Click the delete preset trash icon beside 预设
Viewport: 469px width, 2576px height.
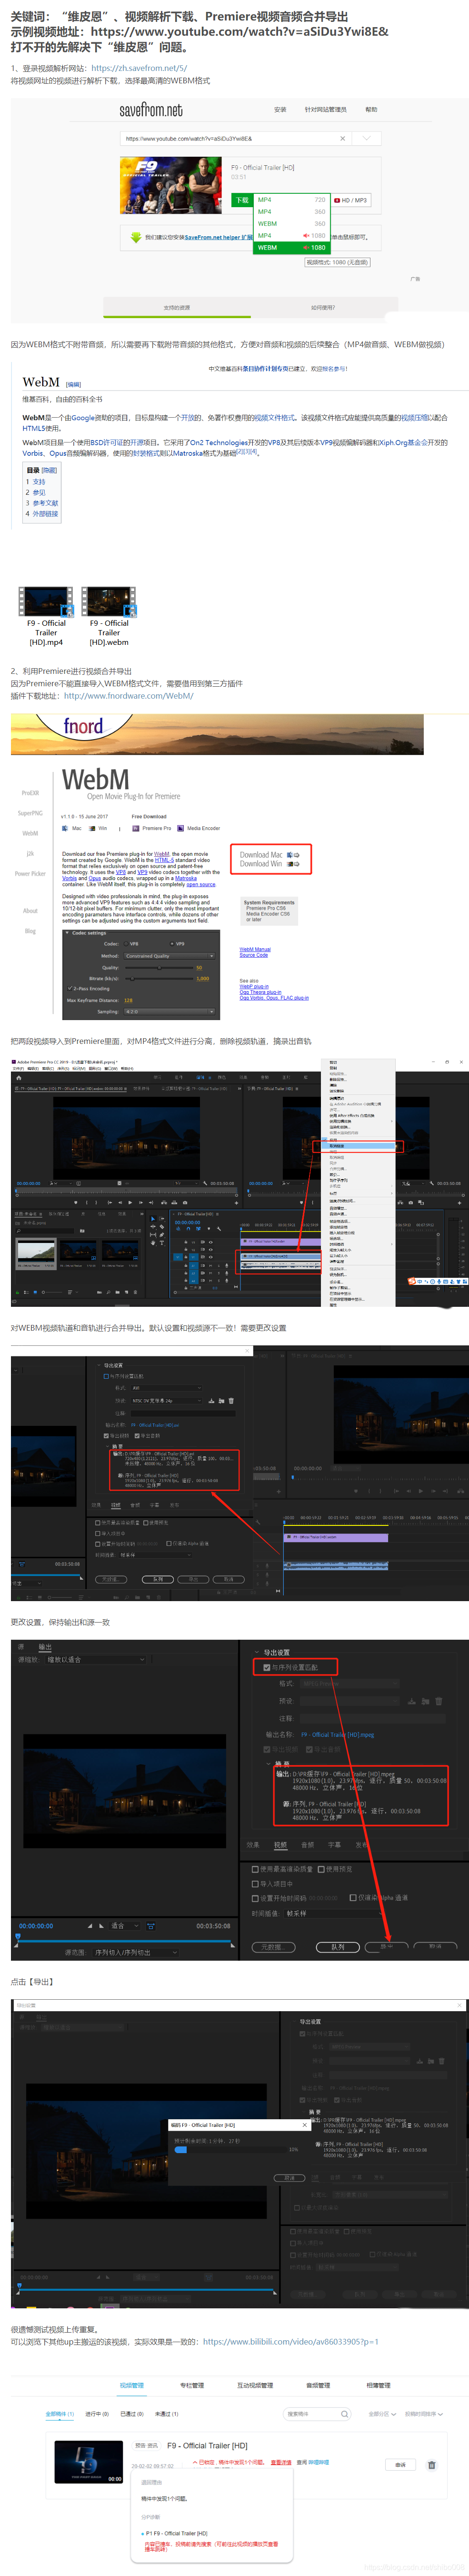pos(438,1700)
